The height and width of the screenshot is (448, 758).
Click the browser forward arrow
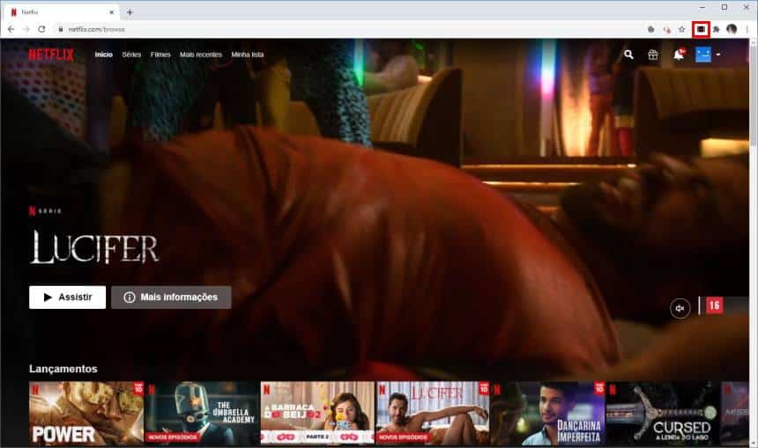tap(26, 29)
